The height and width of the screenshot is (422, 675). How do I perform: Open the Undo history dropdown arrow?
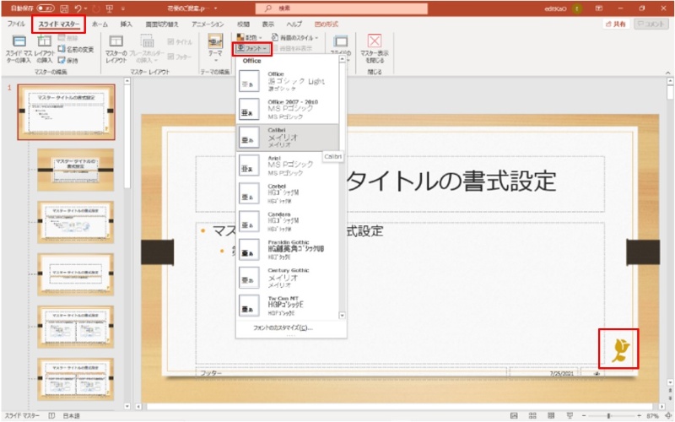click(86, 8)
